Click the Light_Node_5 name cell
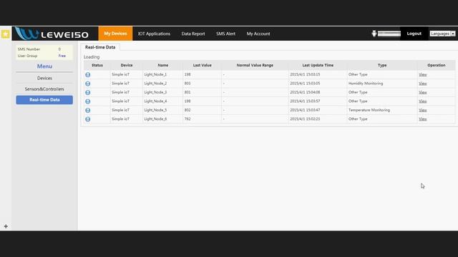 [x=155, y=110]
